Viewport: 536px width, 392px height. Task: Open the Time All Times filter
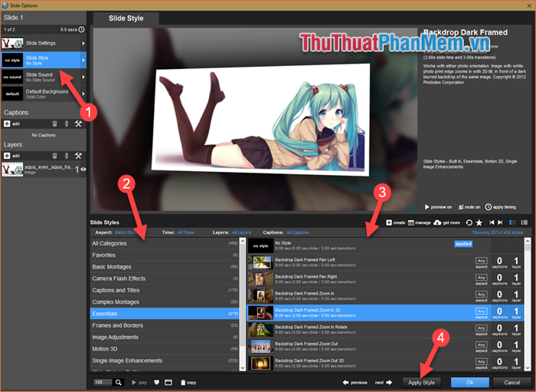185,232
